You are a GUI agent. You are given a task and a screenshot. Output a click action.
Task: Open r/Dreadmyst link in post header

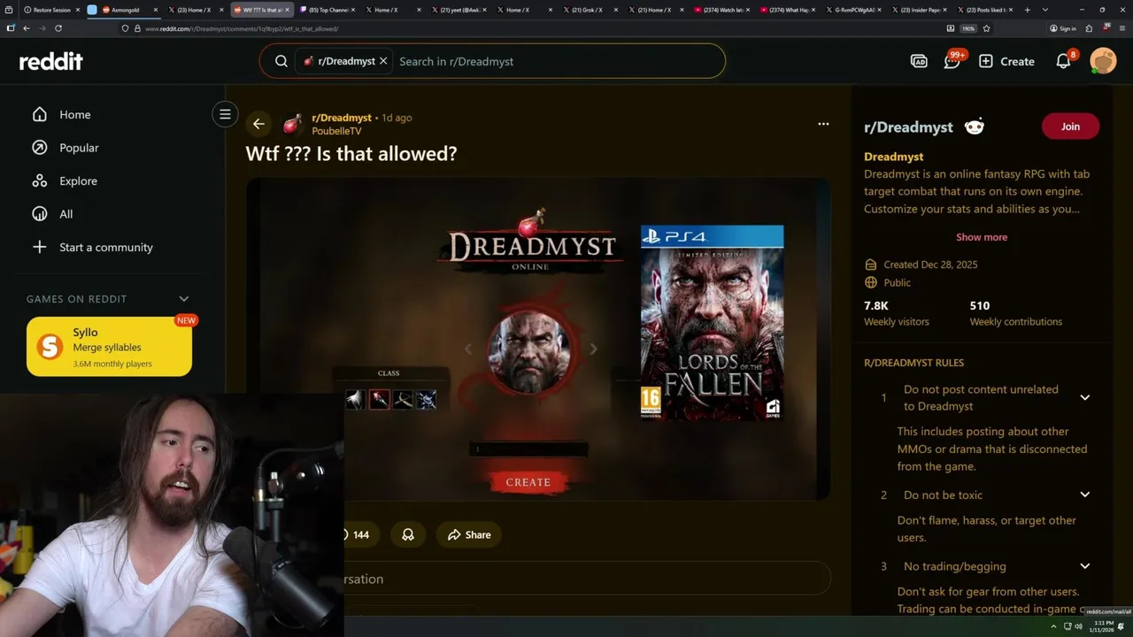342,118
